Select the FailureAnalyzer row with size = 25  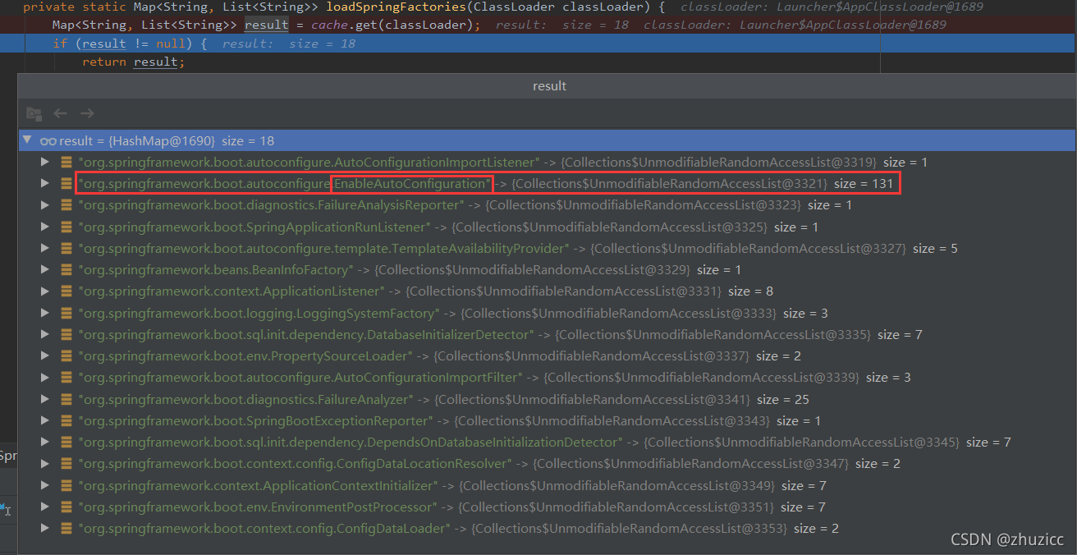[x=547, y=399]
